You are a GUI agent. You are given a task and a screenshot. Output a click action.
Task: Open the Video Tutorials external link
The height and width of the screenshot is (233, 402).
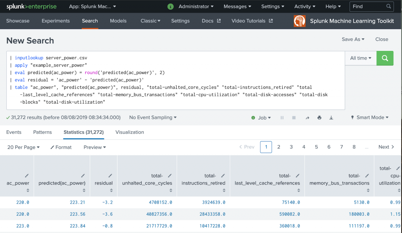tap(252, 21)
